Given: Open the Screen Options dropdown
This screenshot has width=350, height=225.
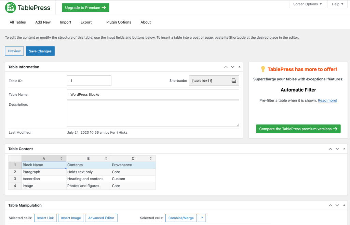Looking at the screenshot, I should pyautogui.click(x=307, y=4).
